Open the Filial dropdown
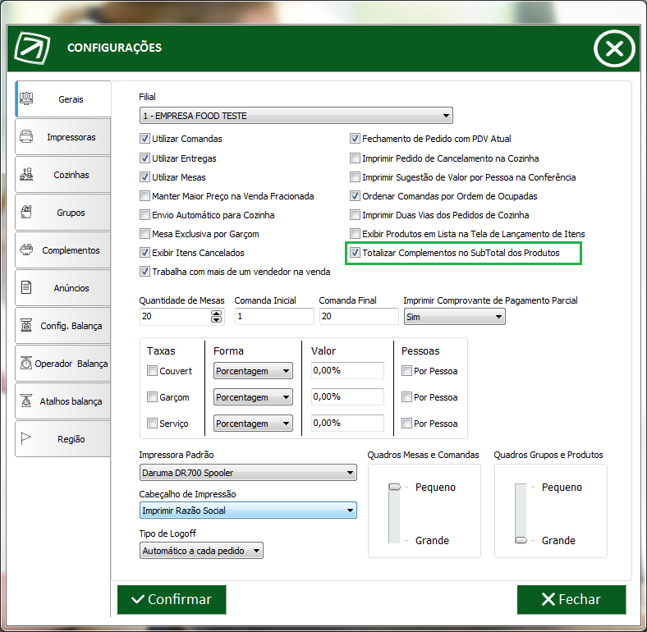 coord(296,116)
